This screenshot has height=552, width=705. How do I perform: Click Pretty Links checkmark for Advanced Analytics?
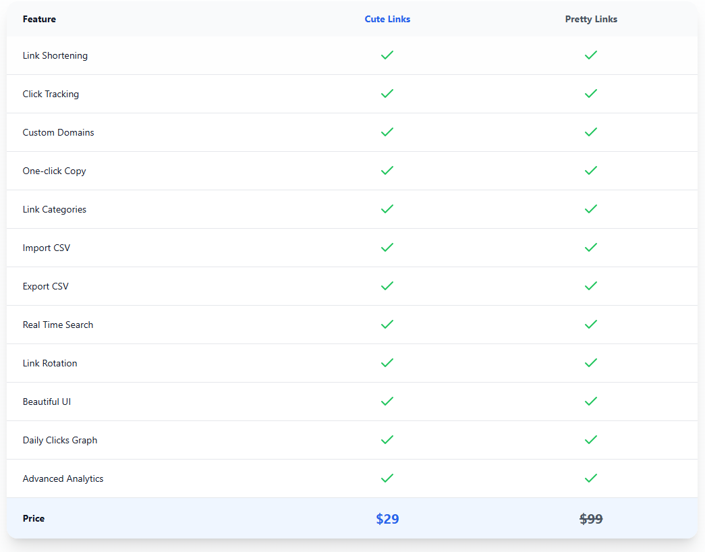[x=591, y=478]
